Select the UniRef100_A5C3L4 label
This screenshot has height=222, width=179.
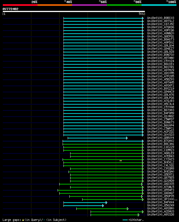161,104
